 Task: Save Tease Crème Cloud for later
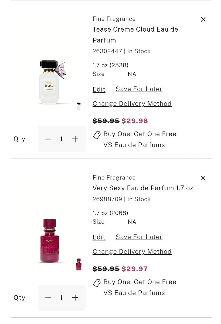point(139,89)
